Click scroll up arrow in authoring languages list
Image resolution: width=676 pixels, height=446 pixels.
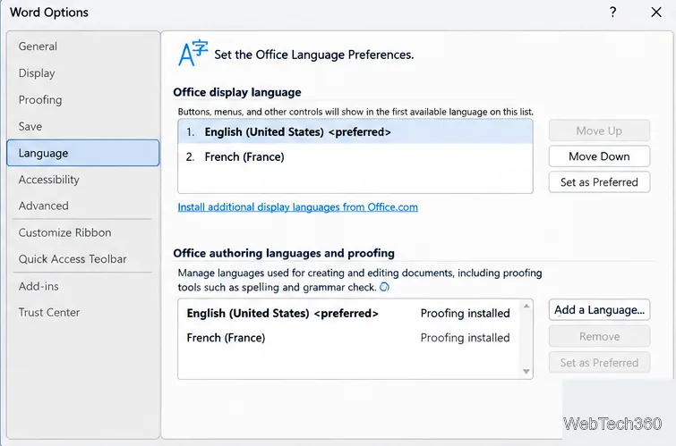526,306
